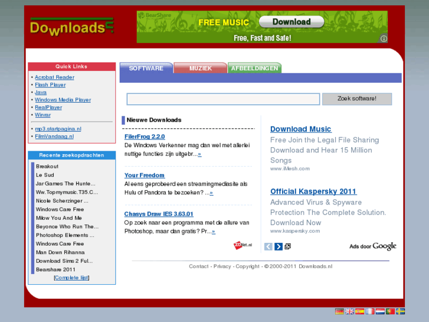The height and width of the screenshot is (322, 429).
Task: Click read-more » after Chasys Draw description
Action: point(214,232)
